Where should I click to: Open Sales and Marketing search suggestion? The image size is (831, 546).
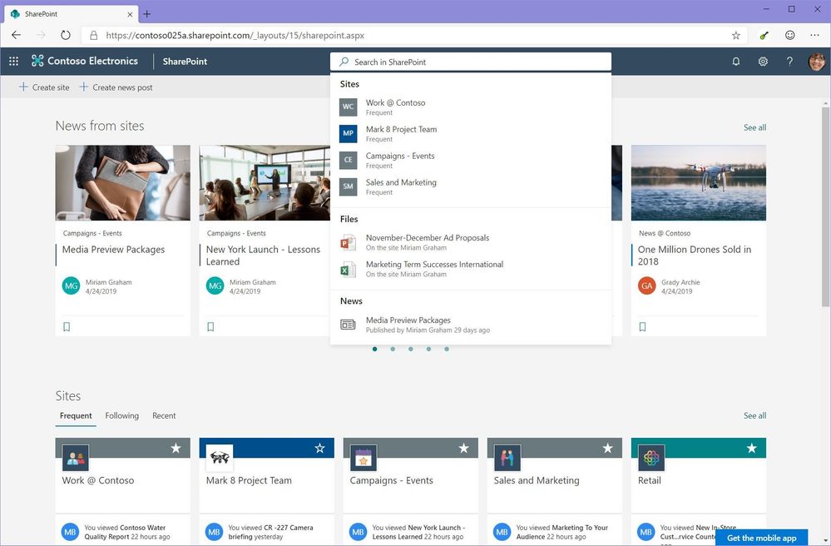tap(471, 186)
